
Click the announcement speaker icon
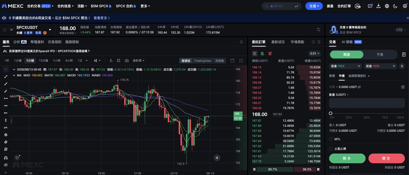pyautogui.click(x=4, y=18)
